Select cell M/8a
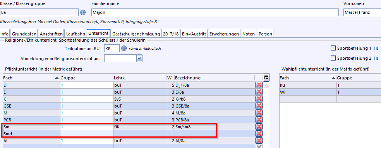This screenshot has width=381, height=148. click(x=215, y=113)
